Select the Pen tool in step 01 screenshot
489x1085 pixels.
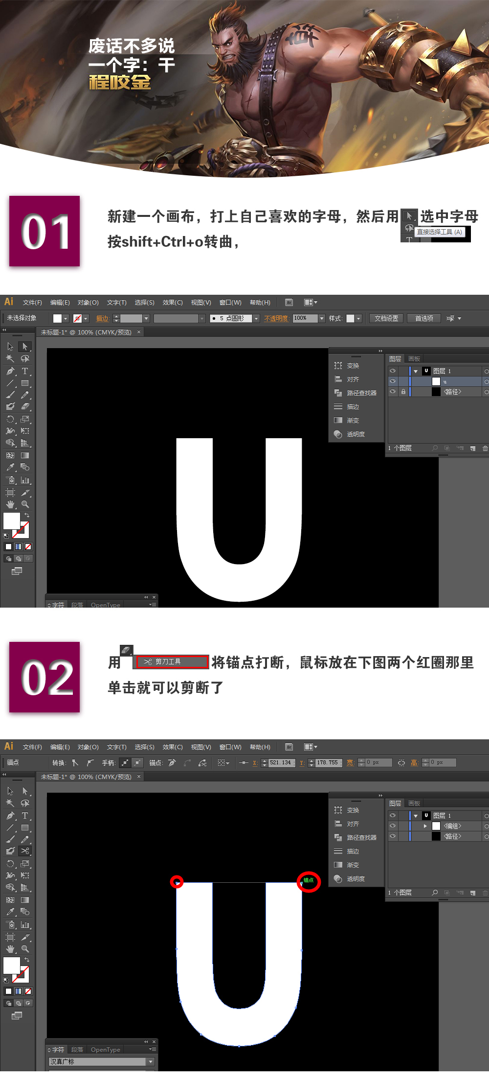[x=10, y=371]
